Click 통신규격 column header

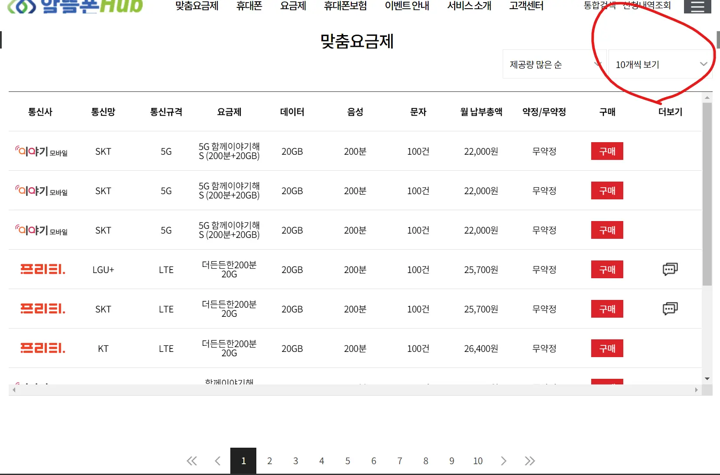pos(166,112)
